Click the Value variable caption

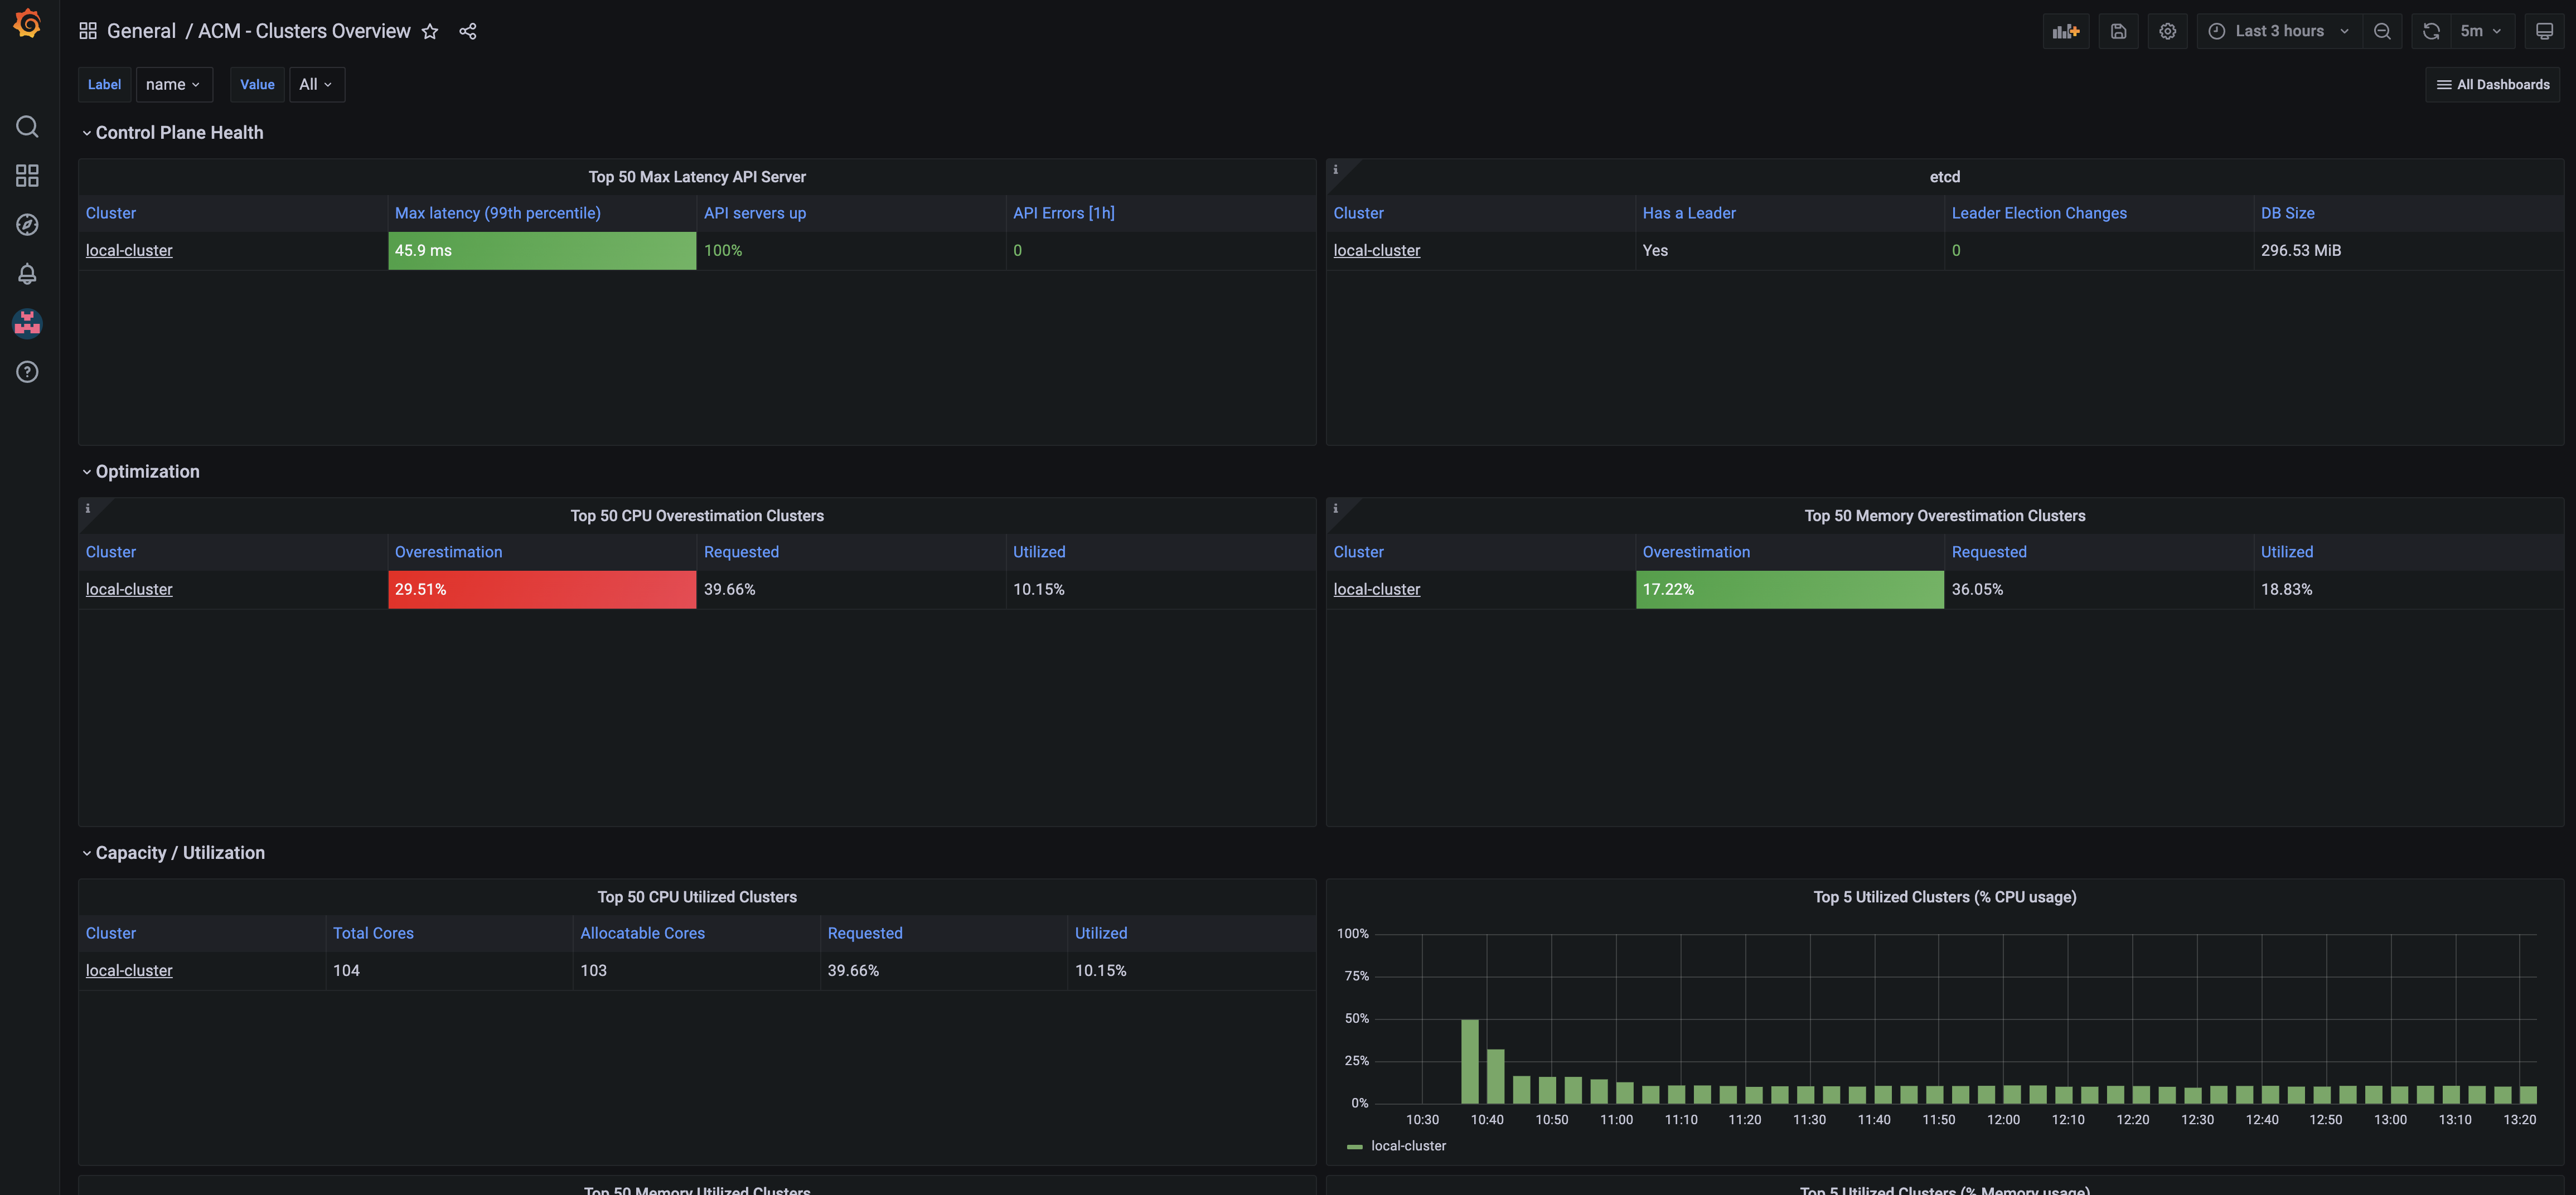click(x=257, y=84)
